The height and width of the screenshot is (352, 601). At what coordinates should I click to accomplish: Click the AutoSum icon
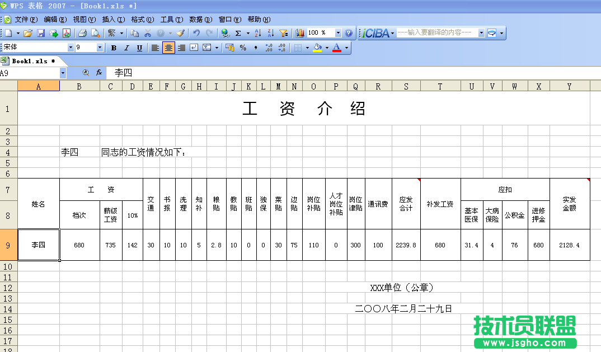click(x=238, y=32)
